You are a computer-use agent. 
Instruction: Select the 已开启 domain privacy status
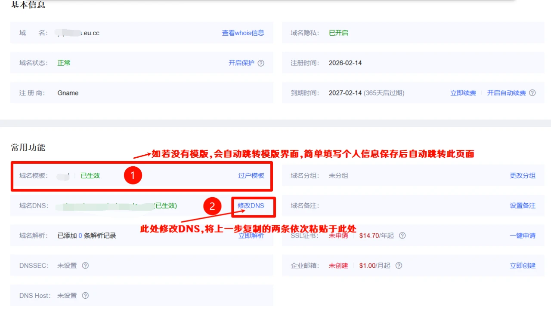[338, 33]
